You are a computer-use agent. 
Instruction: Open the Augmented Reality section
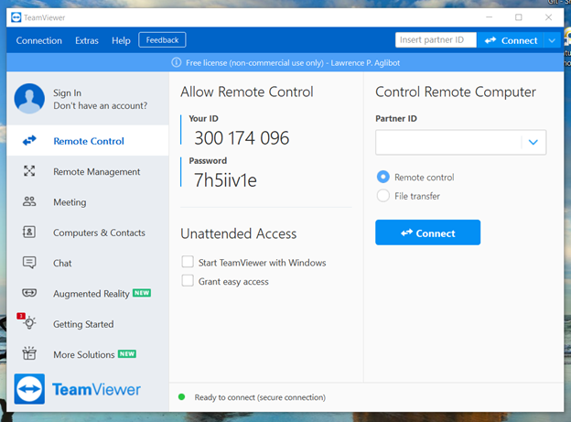[88, 293]
